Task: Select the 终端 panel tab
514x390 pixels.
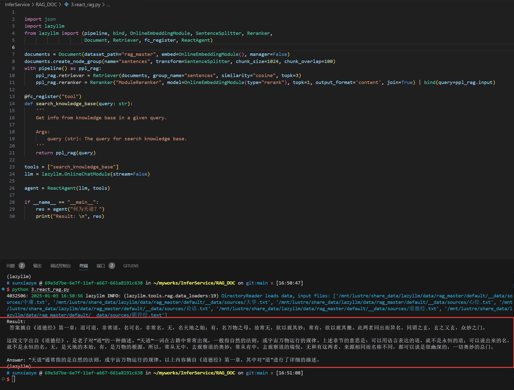Action: pos(84,266)
